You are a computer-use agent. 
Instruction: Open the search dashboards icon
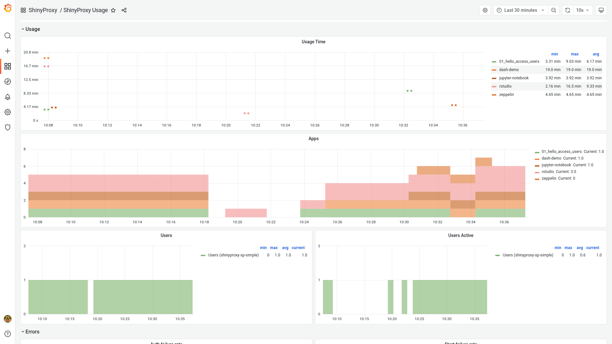tap(8, 36)
